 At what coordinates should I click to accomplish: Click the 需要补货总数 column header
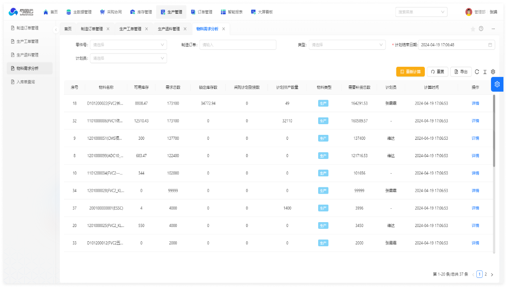[359, 88]
